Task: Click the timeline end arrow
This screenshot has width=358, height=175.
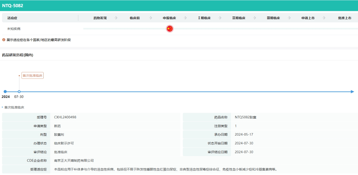Action: click(x=352, y=92)
